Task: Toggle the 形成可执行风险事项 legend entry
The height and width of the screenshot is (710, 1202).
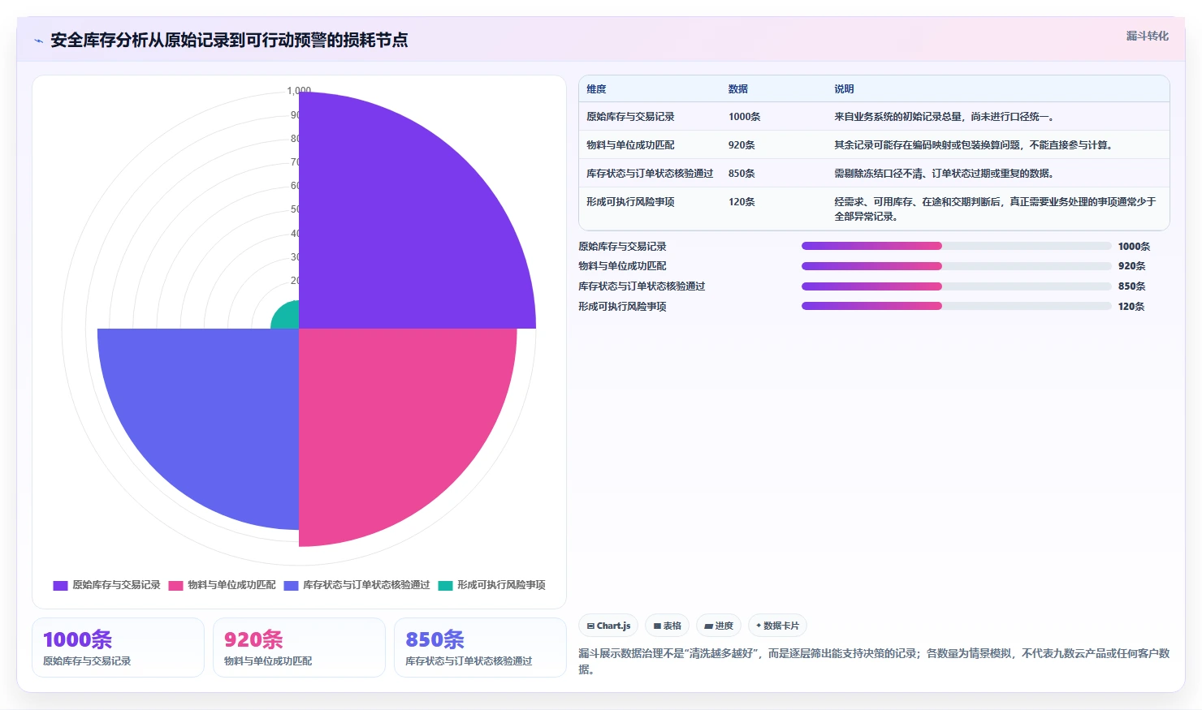Action: coord(491,585)
